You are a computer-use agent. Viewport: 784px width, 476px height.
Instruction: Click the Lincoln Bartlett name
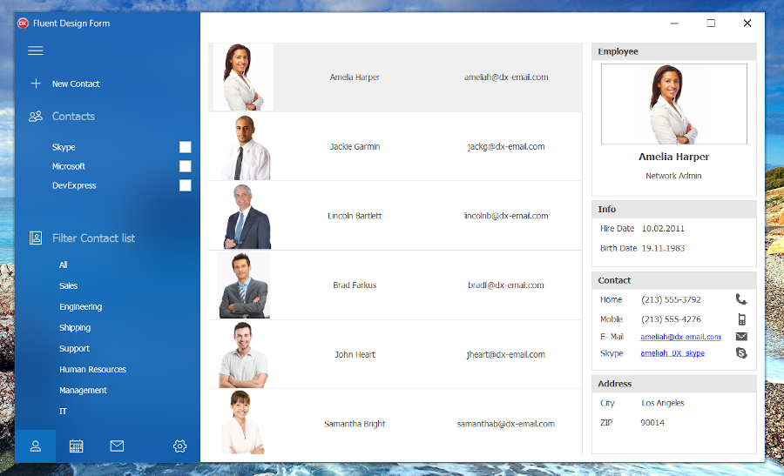[x=355, y=216]
